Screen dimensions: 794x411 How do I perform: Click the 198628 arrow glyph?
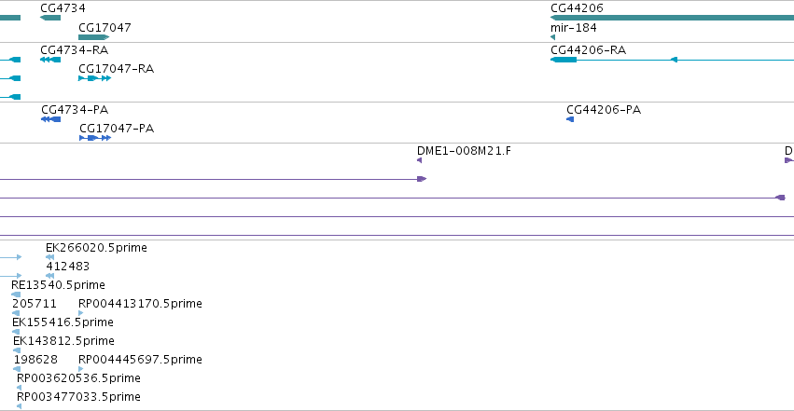17,370
